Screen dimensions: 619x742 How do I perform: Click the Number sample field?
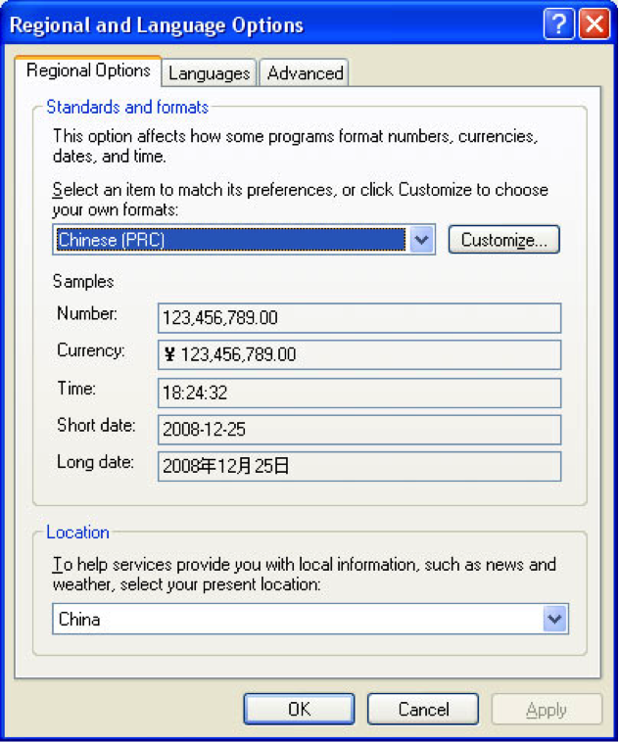pyautogui.click(x=358, y=318)
